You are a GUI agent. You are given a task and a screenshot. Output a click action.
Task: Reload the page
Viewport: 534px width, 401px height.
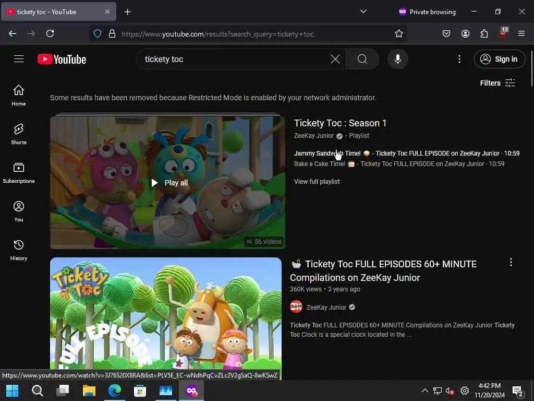coord(50,33)
